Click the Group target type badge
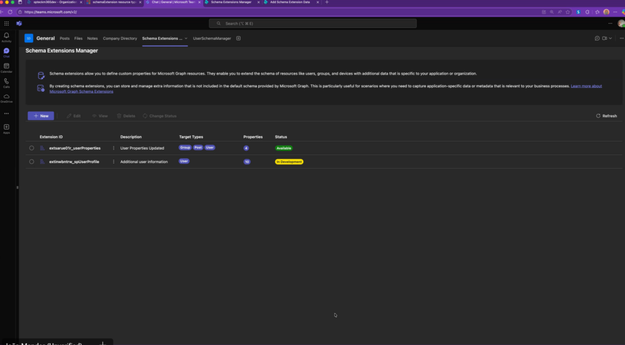This screenshot has height=345, width=625. (x=185, y=148)
